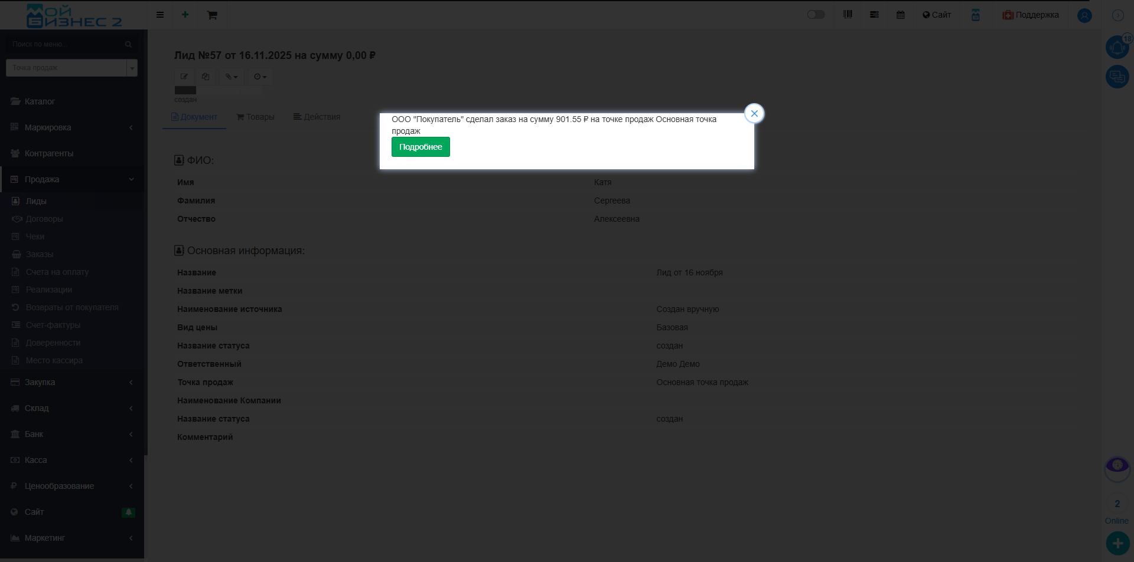Click the green plus icon in toolbar
Screen dimensions: 1134x562
tap(185, 15)
